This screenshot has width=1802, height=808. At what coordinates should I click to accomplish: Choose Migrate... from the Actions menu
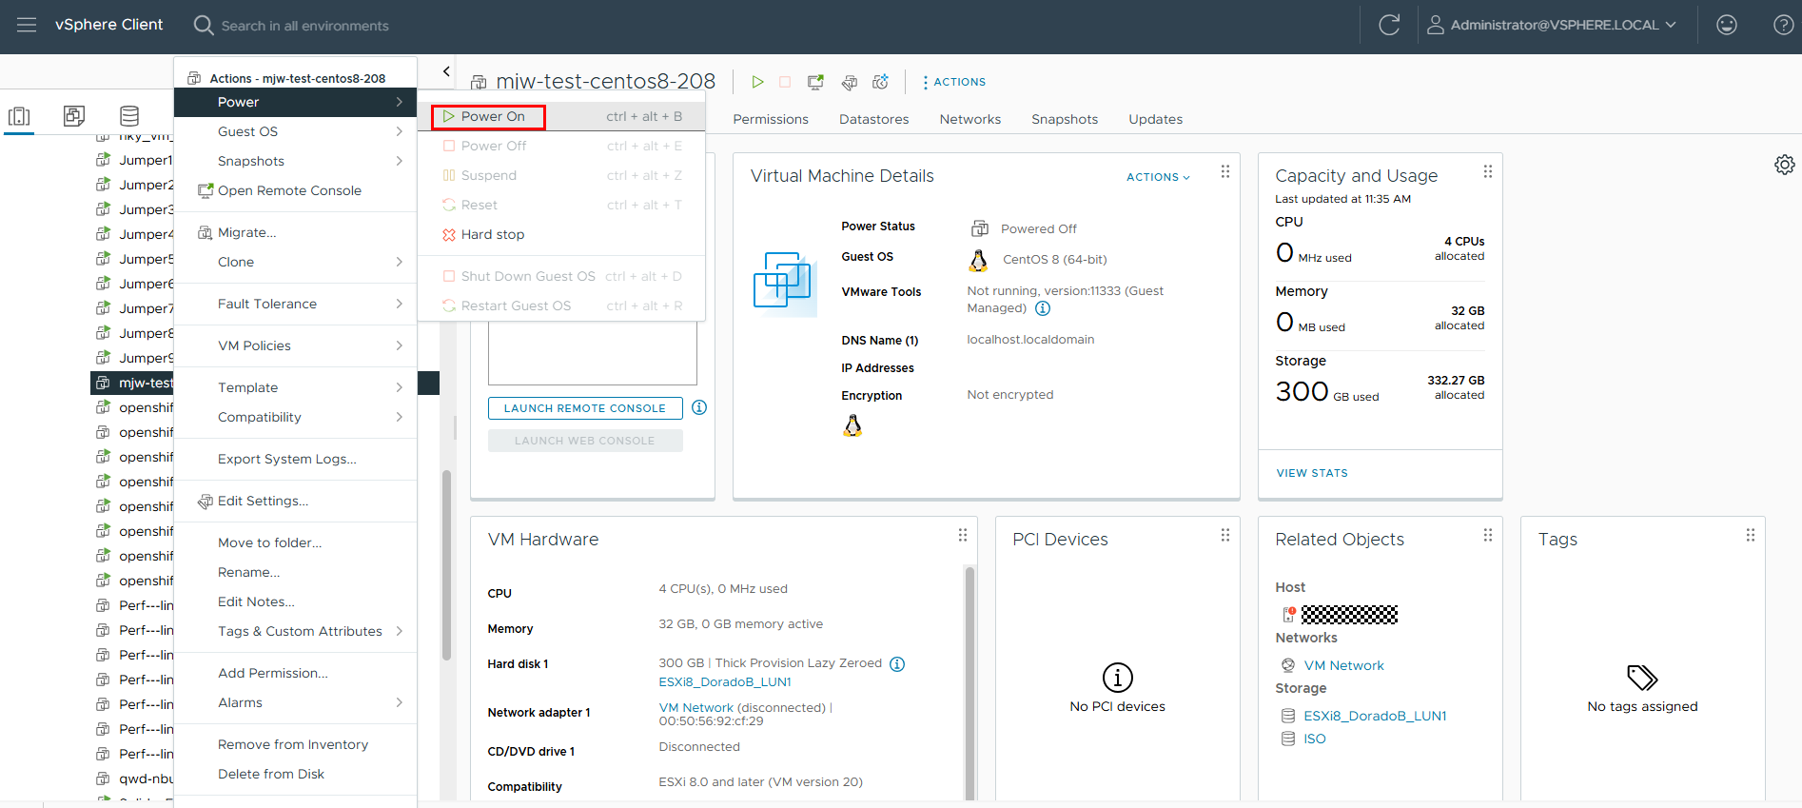tap(295, 232)
